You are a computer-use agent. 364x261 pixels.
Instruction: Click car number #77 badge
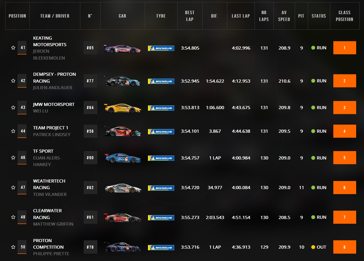pyautogui.click(x=90, y=81)
